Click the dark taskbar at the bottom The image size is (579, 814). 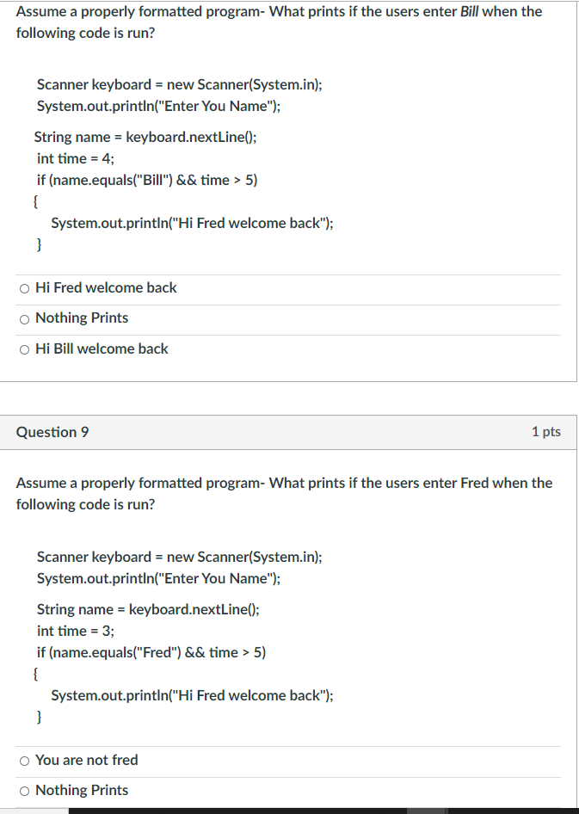point(241,809)
